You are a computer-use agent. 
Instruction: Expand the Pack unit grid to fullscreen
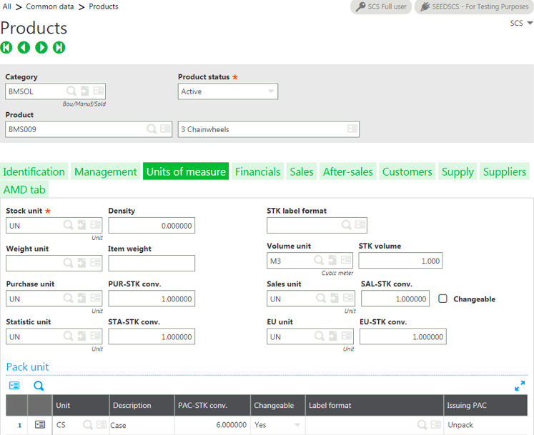520,386
